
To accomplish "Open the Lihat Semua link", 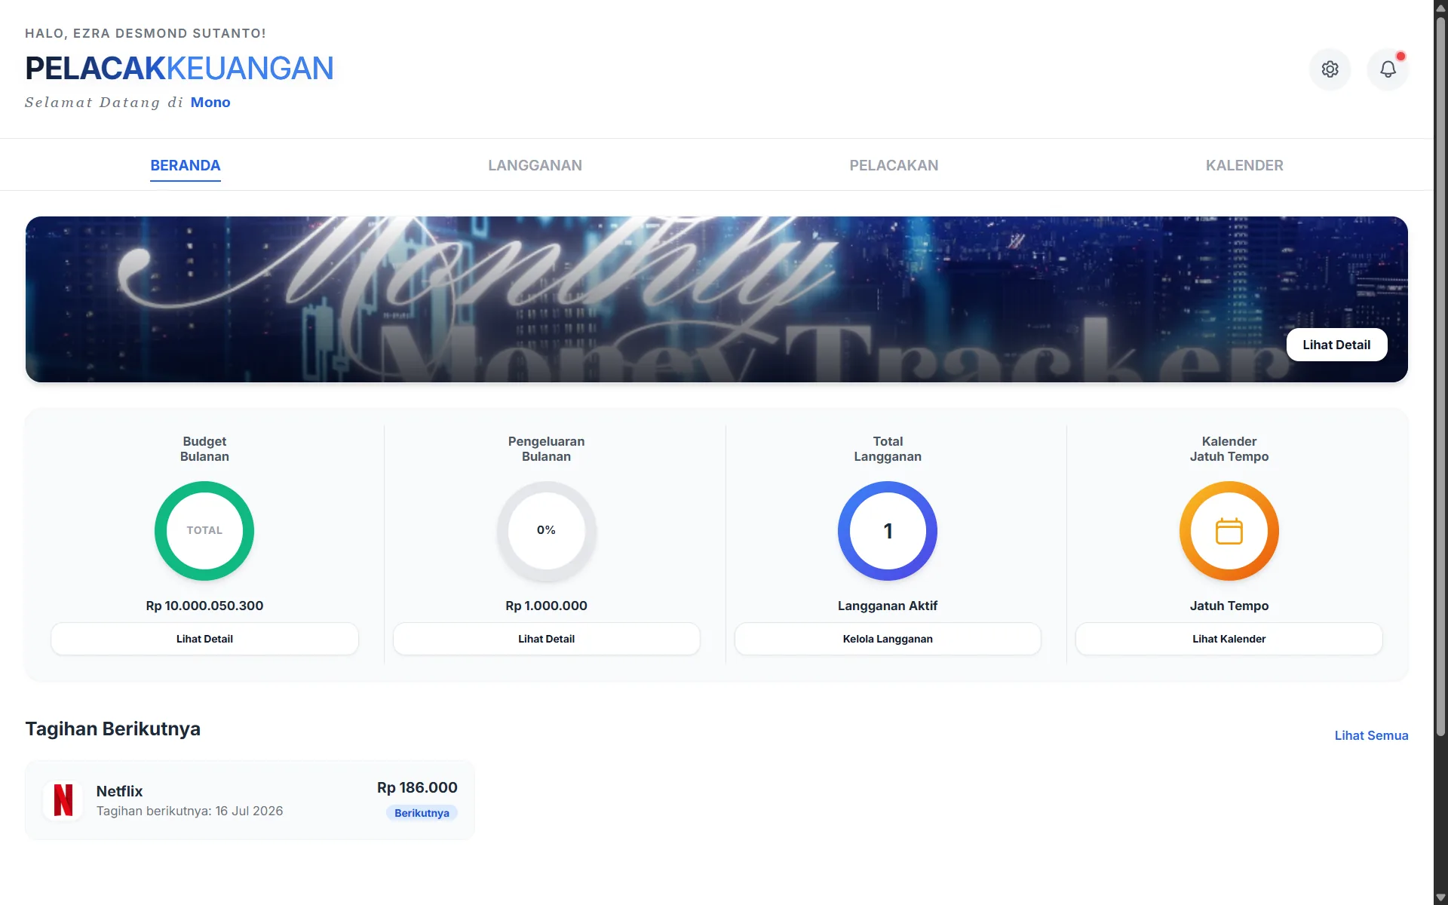I will (x=1371, y=735).
